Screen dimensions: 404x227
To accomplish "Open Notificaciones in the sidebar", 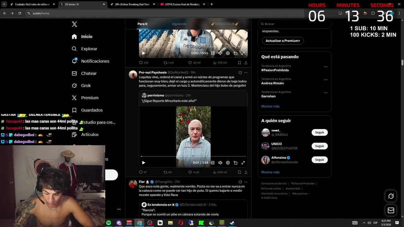I will [x=90, y=61].
